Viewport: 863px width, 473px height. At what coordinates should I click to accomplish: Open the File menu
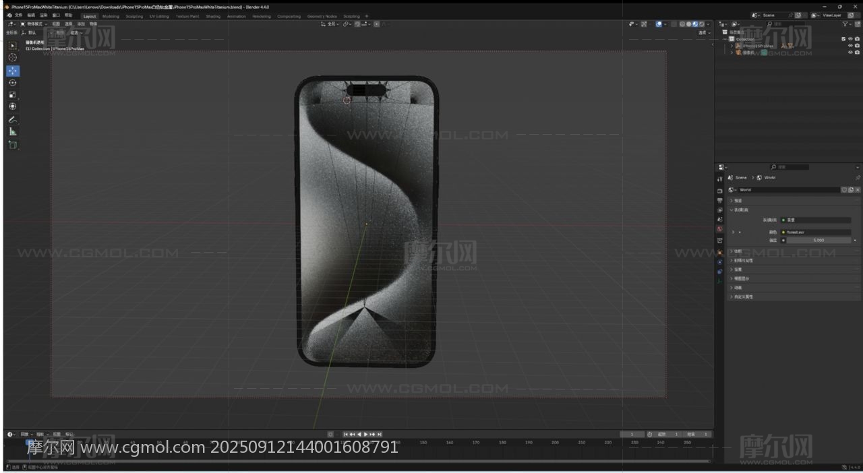pyautogui.click(x=18, y=15)
